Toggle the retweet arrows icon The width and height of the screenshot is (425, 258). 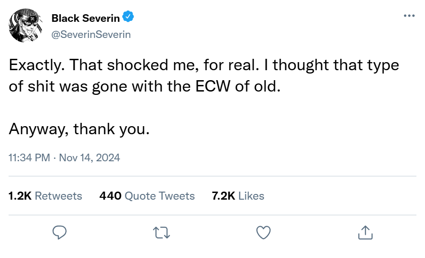162,232
